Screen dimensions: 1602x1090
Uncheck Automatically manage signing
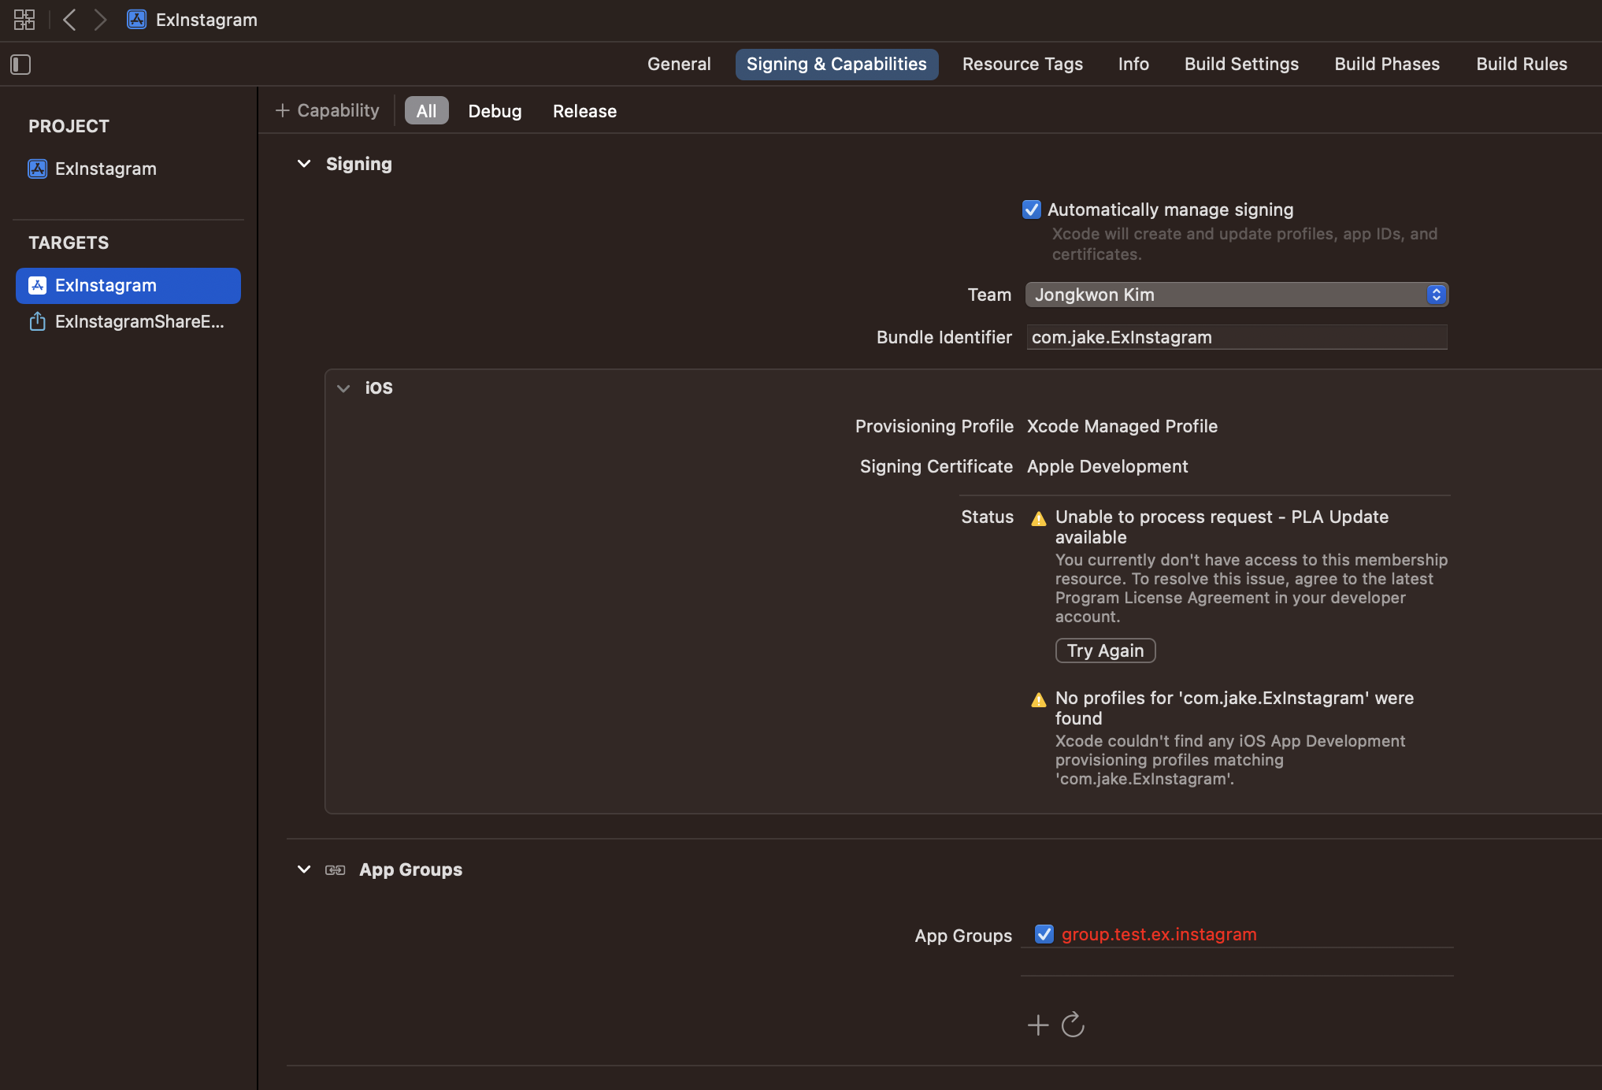point(1032,209)
